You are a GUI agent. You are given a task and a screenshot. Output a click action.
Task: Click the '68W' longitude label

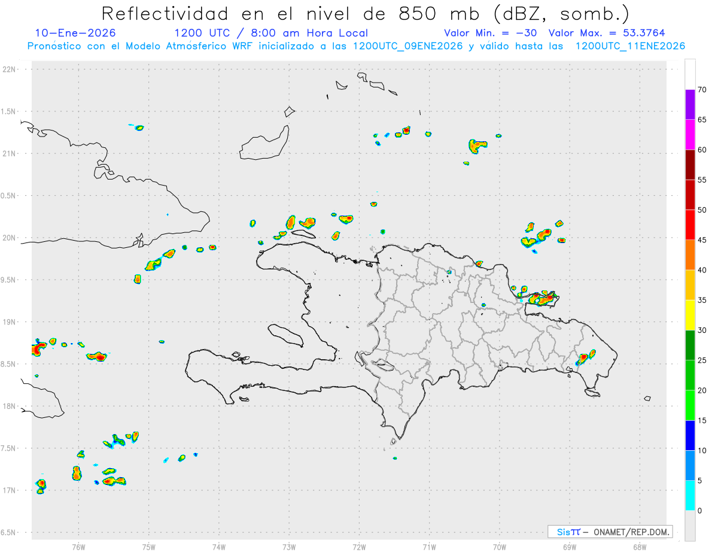pos(640,547)
